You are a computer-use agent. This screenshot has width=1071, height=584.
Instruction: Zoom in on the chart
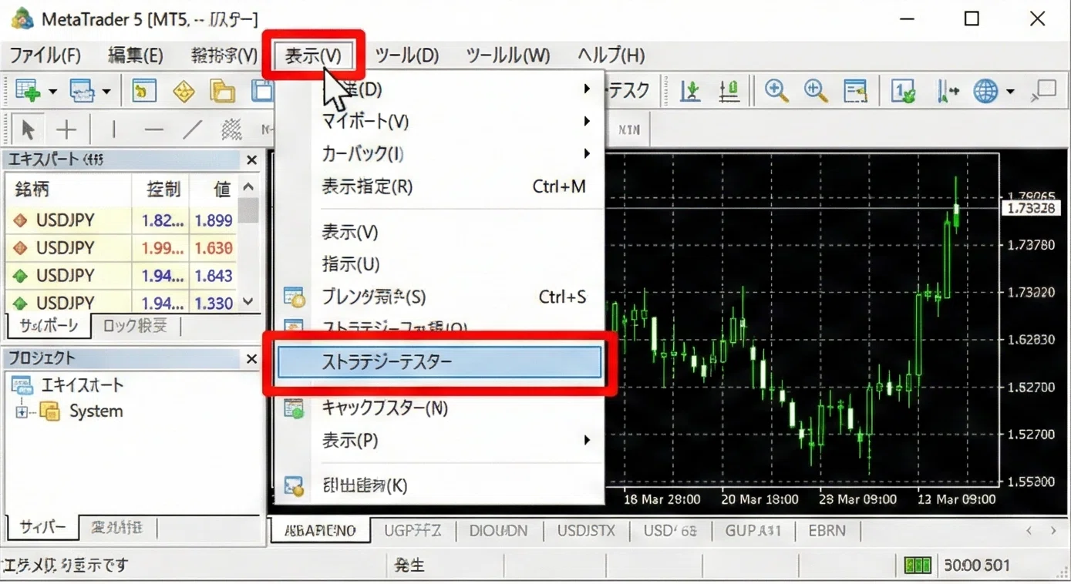coord(776,91)
